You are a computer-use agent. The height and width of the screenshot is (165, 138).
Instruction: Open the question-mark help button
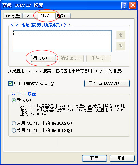click(125, 5)
